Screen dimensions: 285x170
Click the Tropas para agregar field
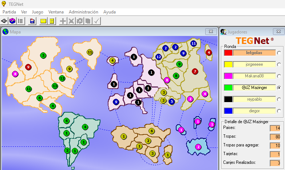(275, 146)
